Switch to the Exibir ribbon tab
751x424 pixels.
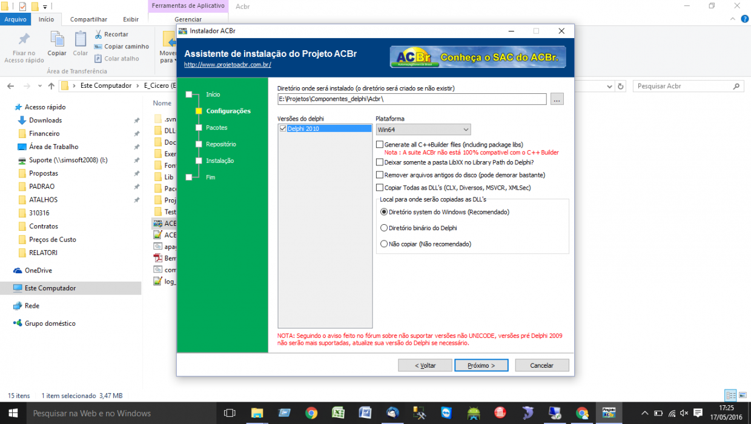pos(131,19)
